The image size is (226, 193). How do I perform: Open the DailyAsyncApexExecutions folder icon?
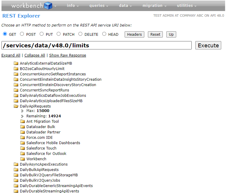tap(16, 164)
